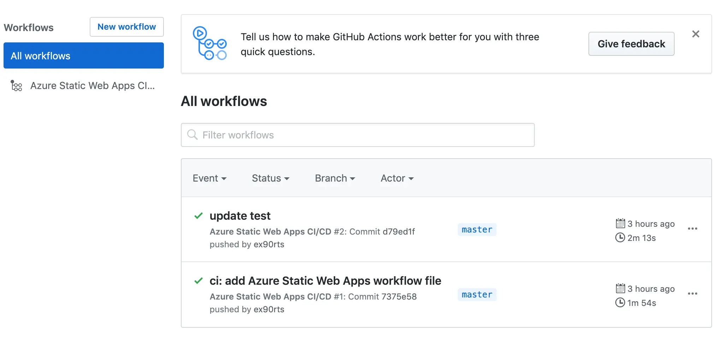Open the Actor filter dropdown
The width and height of the screenshot is (717, 337).
click(x=397, y=178)
